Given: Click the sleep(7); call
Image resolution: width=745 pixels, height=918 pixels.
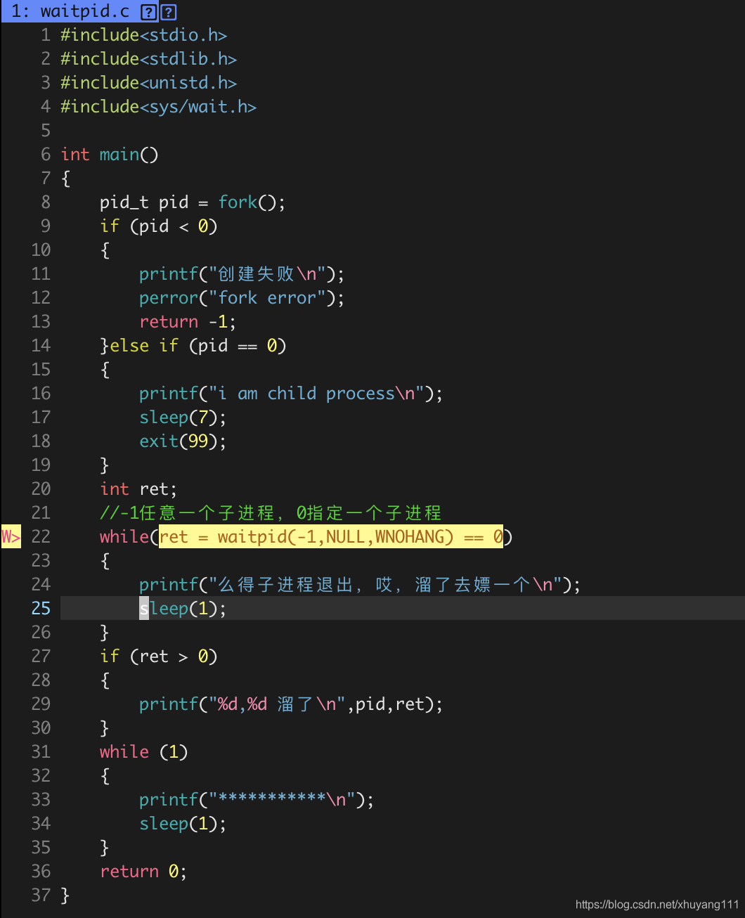Looking at the screenshot, I should (183, 418).
